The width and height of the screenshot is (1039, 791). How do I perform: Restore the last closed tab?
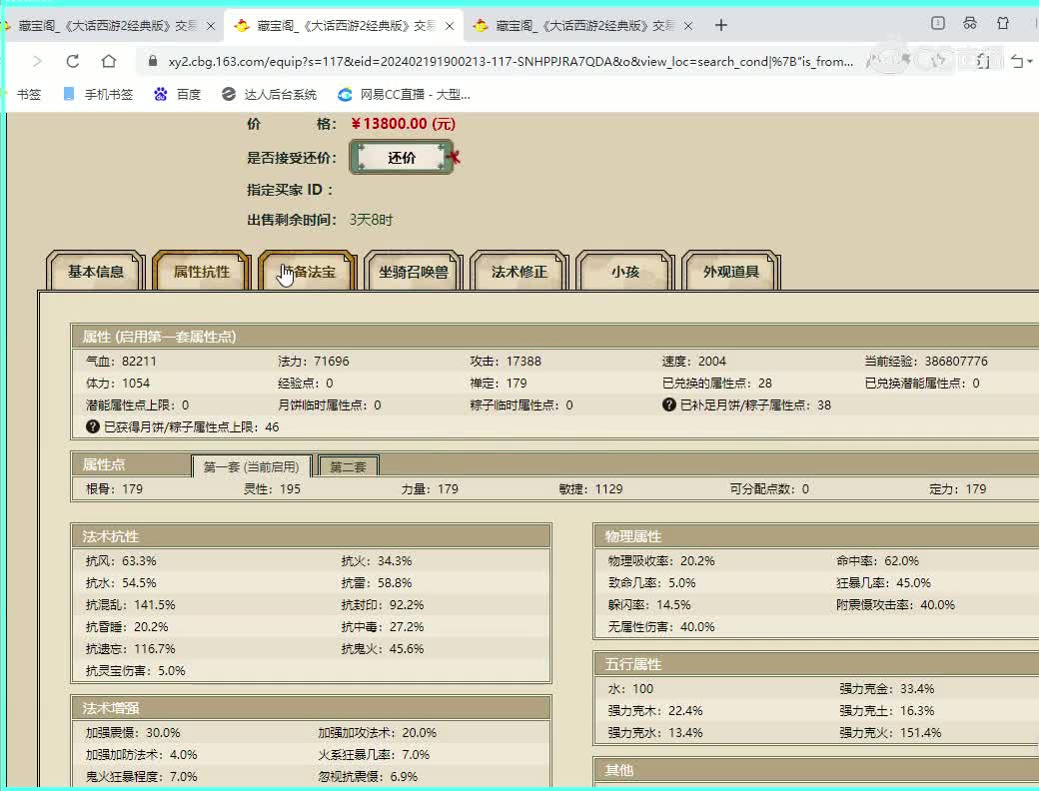tap(1016, 62)
